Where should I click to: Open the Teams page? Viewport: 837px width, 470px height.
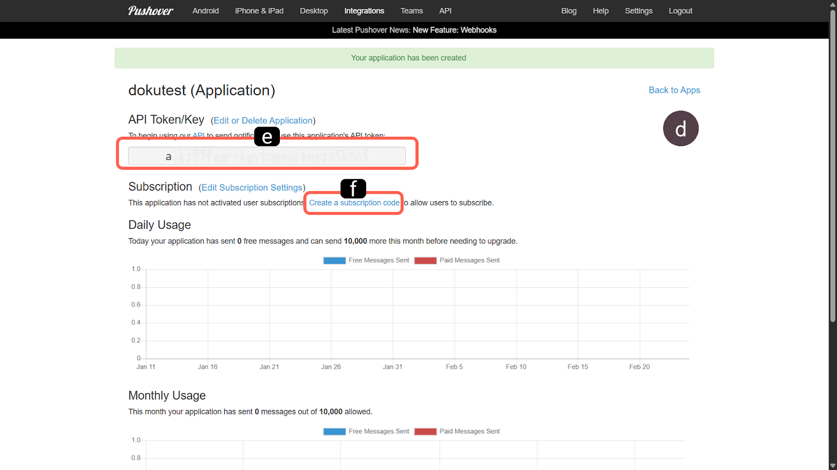(412, 11)
